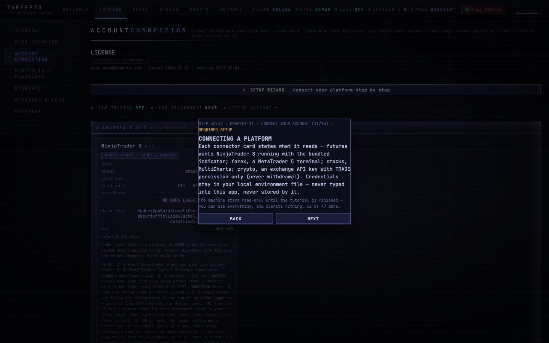This screenshot has height=343, width=549.
Task: Switch to the Forex tab
Action: click(x=141, y=10)
